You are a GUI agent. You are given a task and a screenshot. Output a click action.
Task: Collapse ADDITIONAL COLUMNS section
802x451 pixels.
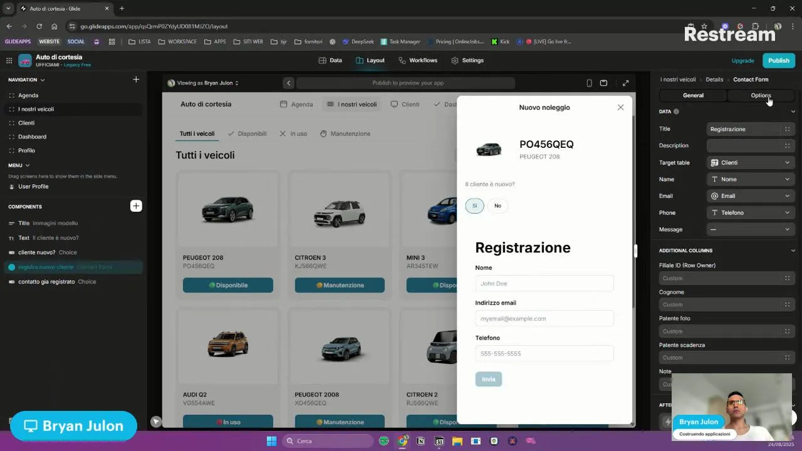[793, 251]
